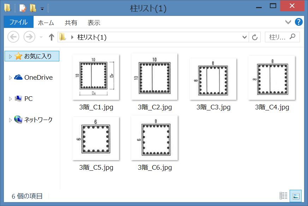Select PC in the navigation pane
Image resolution: width=308 pixels, height=206 pixels.
coord(28,99)
